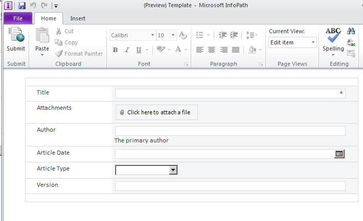
Task: Click the Title input field
Action: point(230,93)
